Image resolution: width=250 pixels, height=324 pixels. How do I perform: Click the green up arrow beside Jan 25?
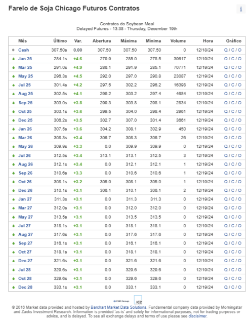coord(14,59)
